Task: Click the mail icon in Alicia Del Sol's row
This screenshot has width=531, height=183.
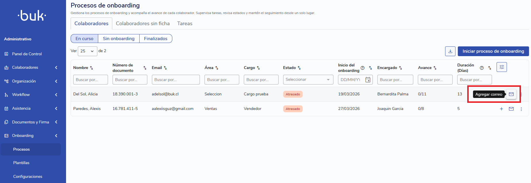Action: tap(511, 94)
